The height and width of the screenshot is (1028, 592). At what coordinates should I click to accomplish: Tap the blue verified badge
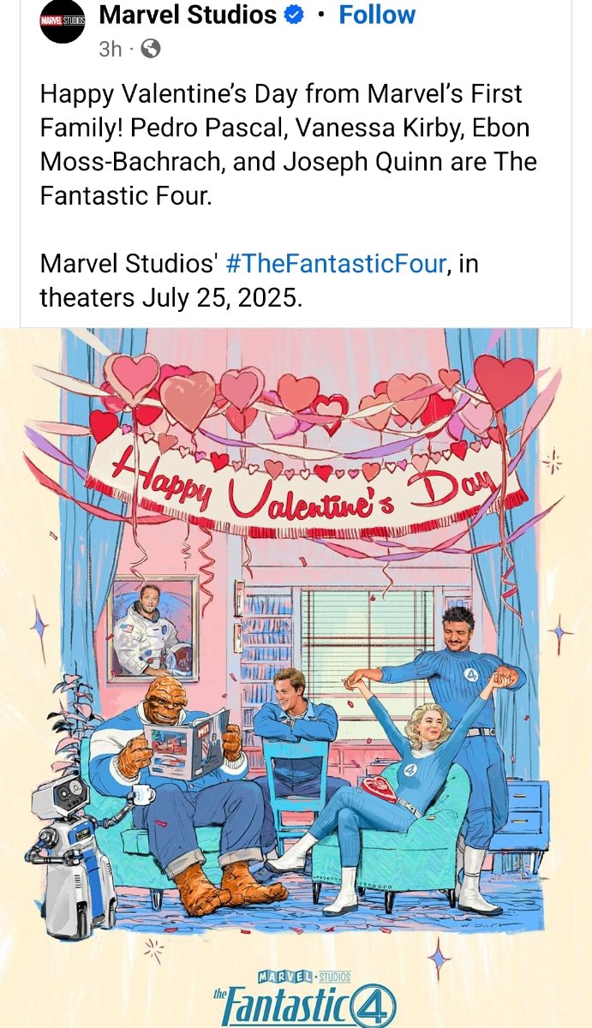coord(294,15)
